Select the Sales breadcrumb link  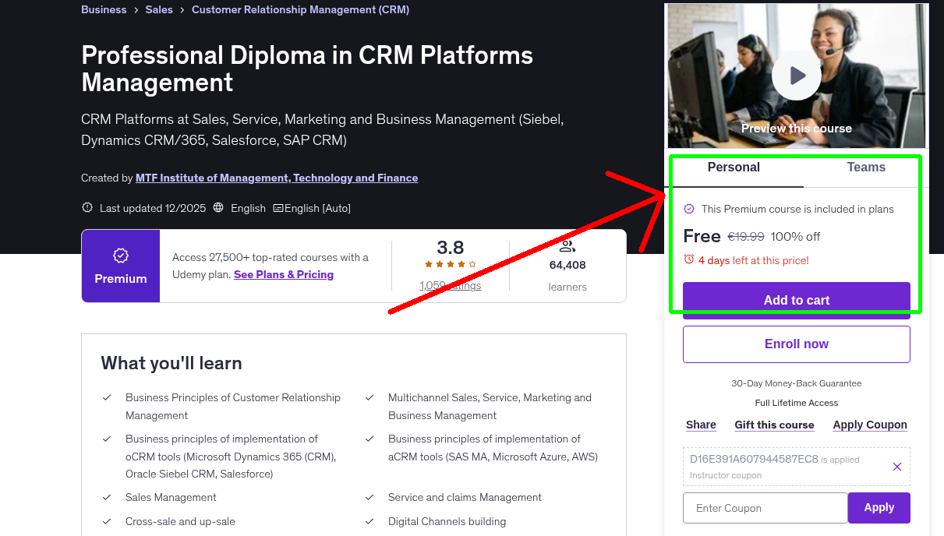pyautogui.click(x=159, y=9)
